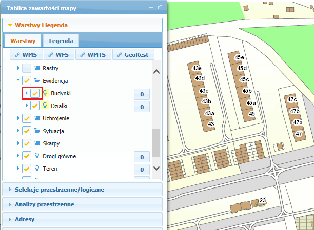
Task: Expand Selekcje przestrzenne/logiczne section
Action: pyautogui.click(x=82, y=190)
